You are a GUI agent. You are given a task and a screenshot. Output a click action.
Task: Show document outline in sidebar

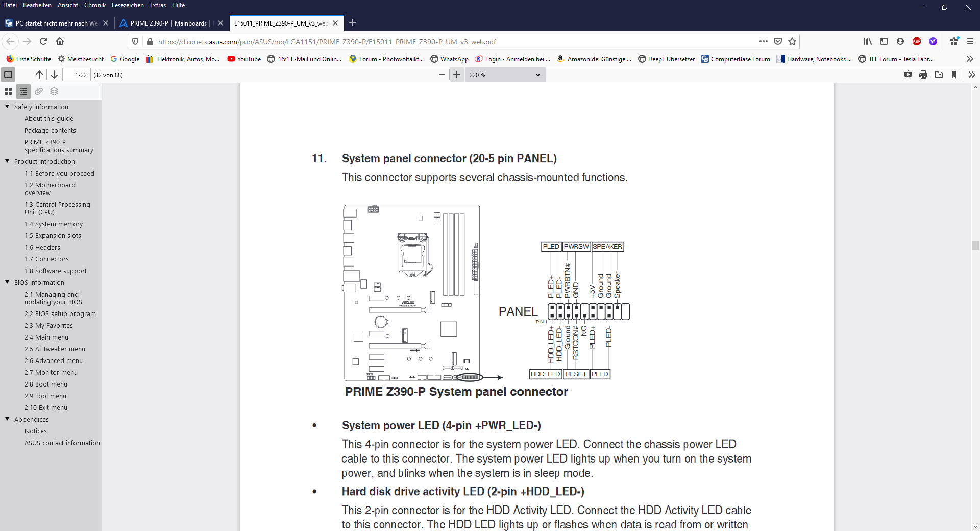23,91
